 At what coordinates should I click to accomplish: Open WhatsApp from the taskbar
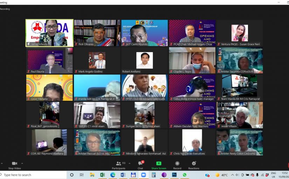(184, 175)
